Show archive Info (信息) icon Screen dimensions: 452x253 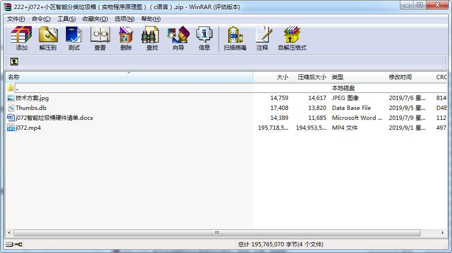[204, 38]
